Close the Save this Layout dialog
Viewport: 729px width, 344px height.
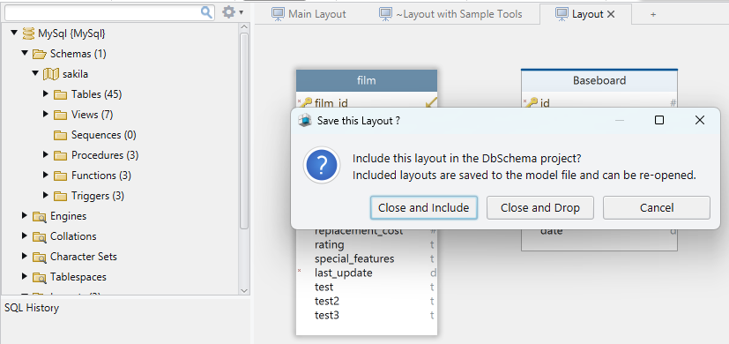[700, 121]
